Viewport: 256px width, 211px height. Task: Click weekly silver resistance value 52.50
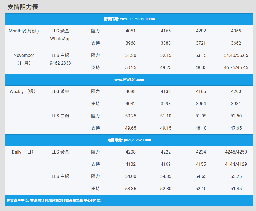[x=236, y=116]
